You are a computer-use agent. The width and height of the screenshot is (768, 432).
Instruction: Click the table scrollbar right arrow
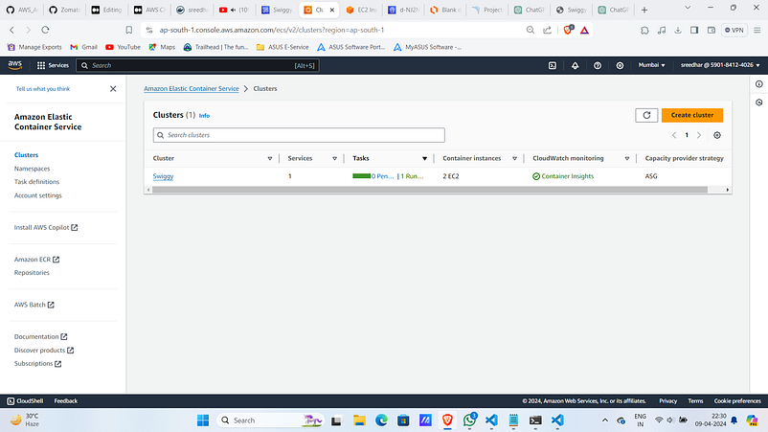pos(728,190)
